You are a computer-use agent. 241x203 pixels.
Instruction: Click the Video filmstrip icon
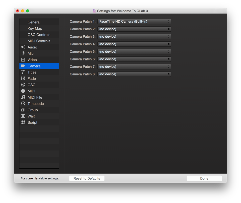click(23, 60)
